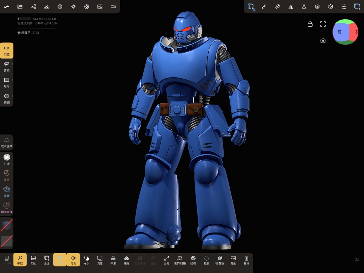Expand the 矩形 rectangle options arrow

point(12,80)
